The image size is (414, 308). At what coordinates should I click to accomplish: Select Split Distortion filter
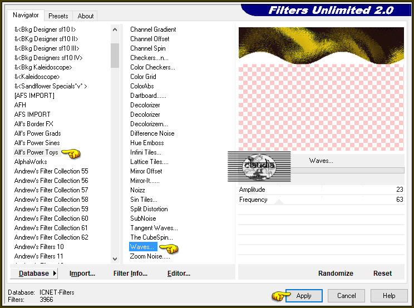pyautogui.click(x=149, y=209)
